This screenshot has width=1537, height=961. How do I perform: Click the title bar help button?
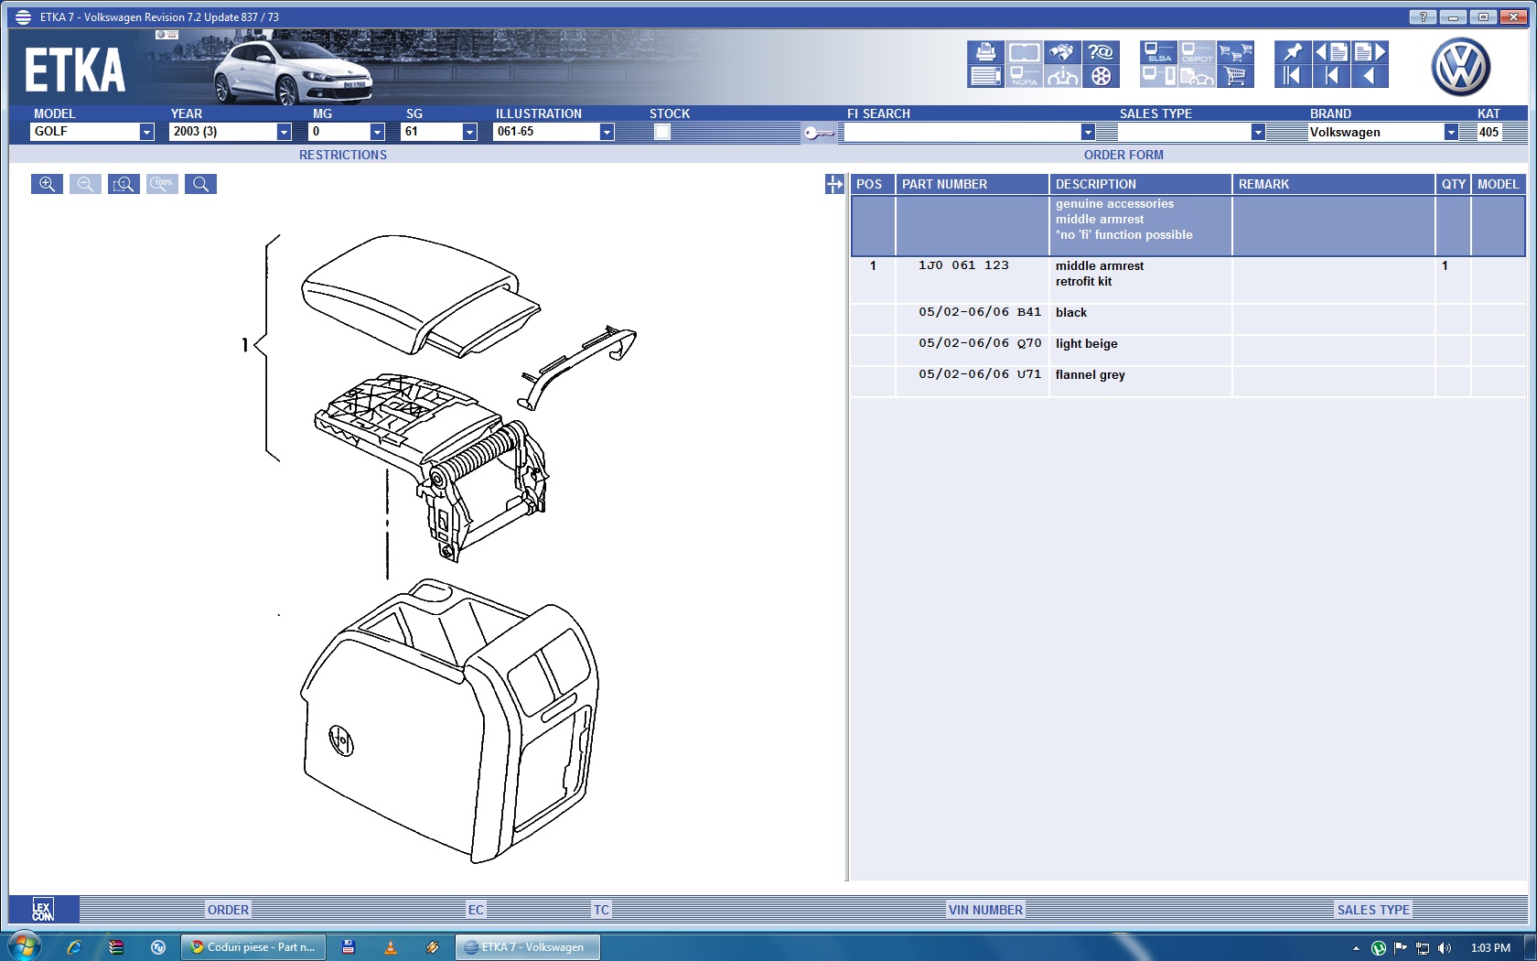(x=1423, y=16)
